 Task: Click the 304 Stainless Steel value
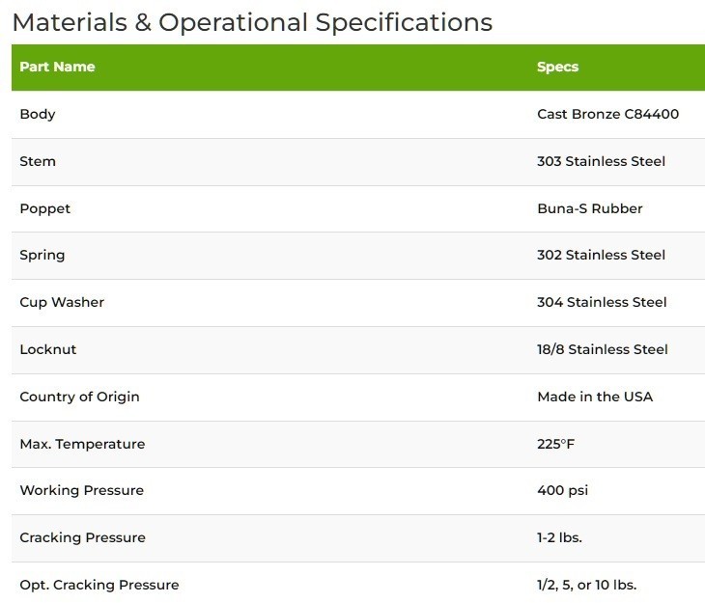602,302
